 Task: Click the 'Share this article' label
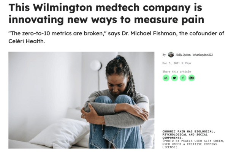point(177,71)
